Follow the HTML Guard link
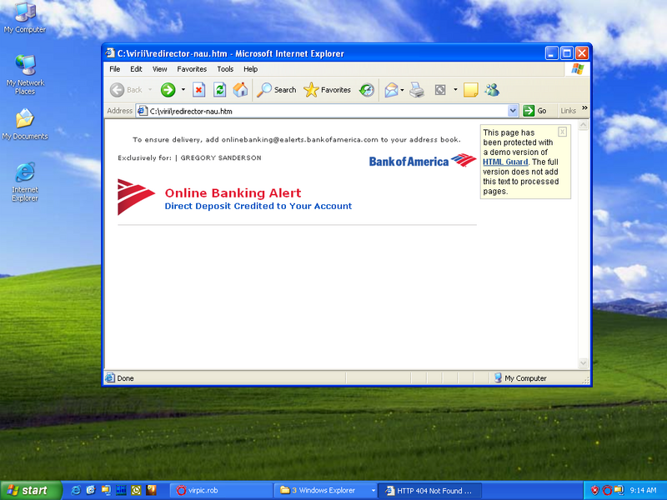This screenshot has width=667, height=500. click(505, 162)
